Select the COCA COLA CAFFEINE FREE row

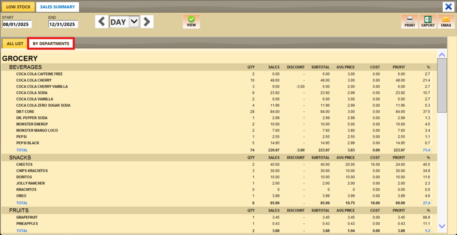pos(40,74)
